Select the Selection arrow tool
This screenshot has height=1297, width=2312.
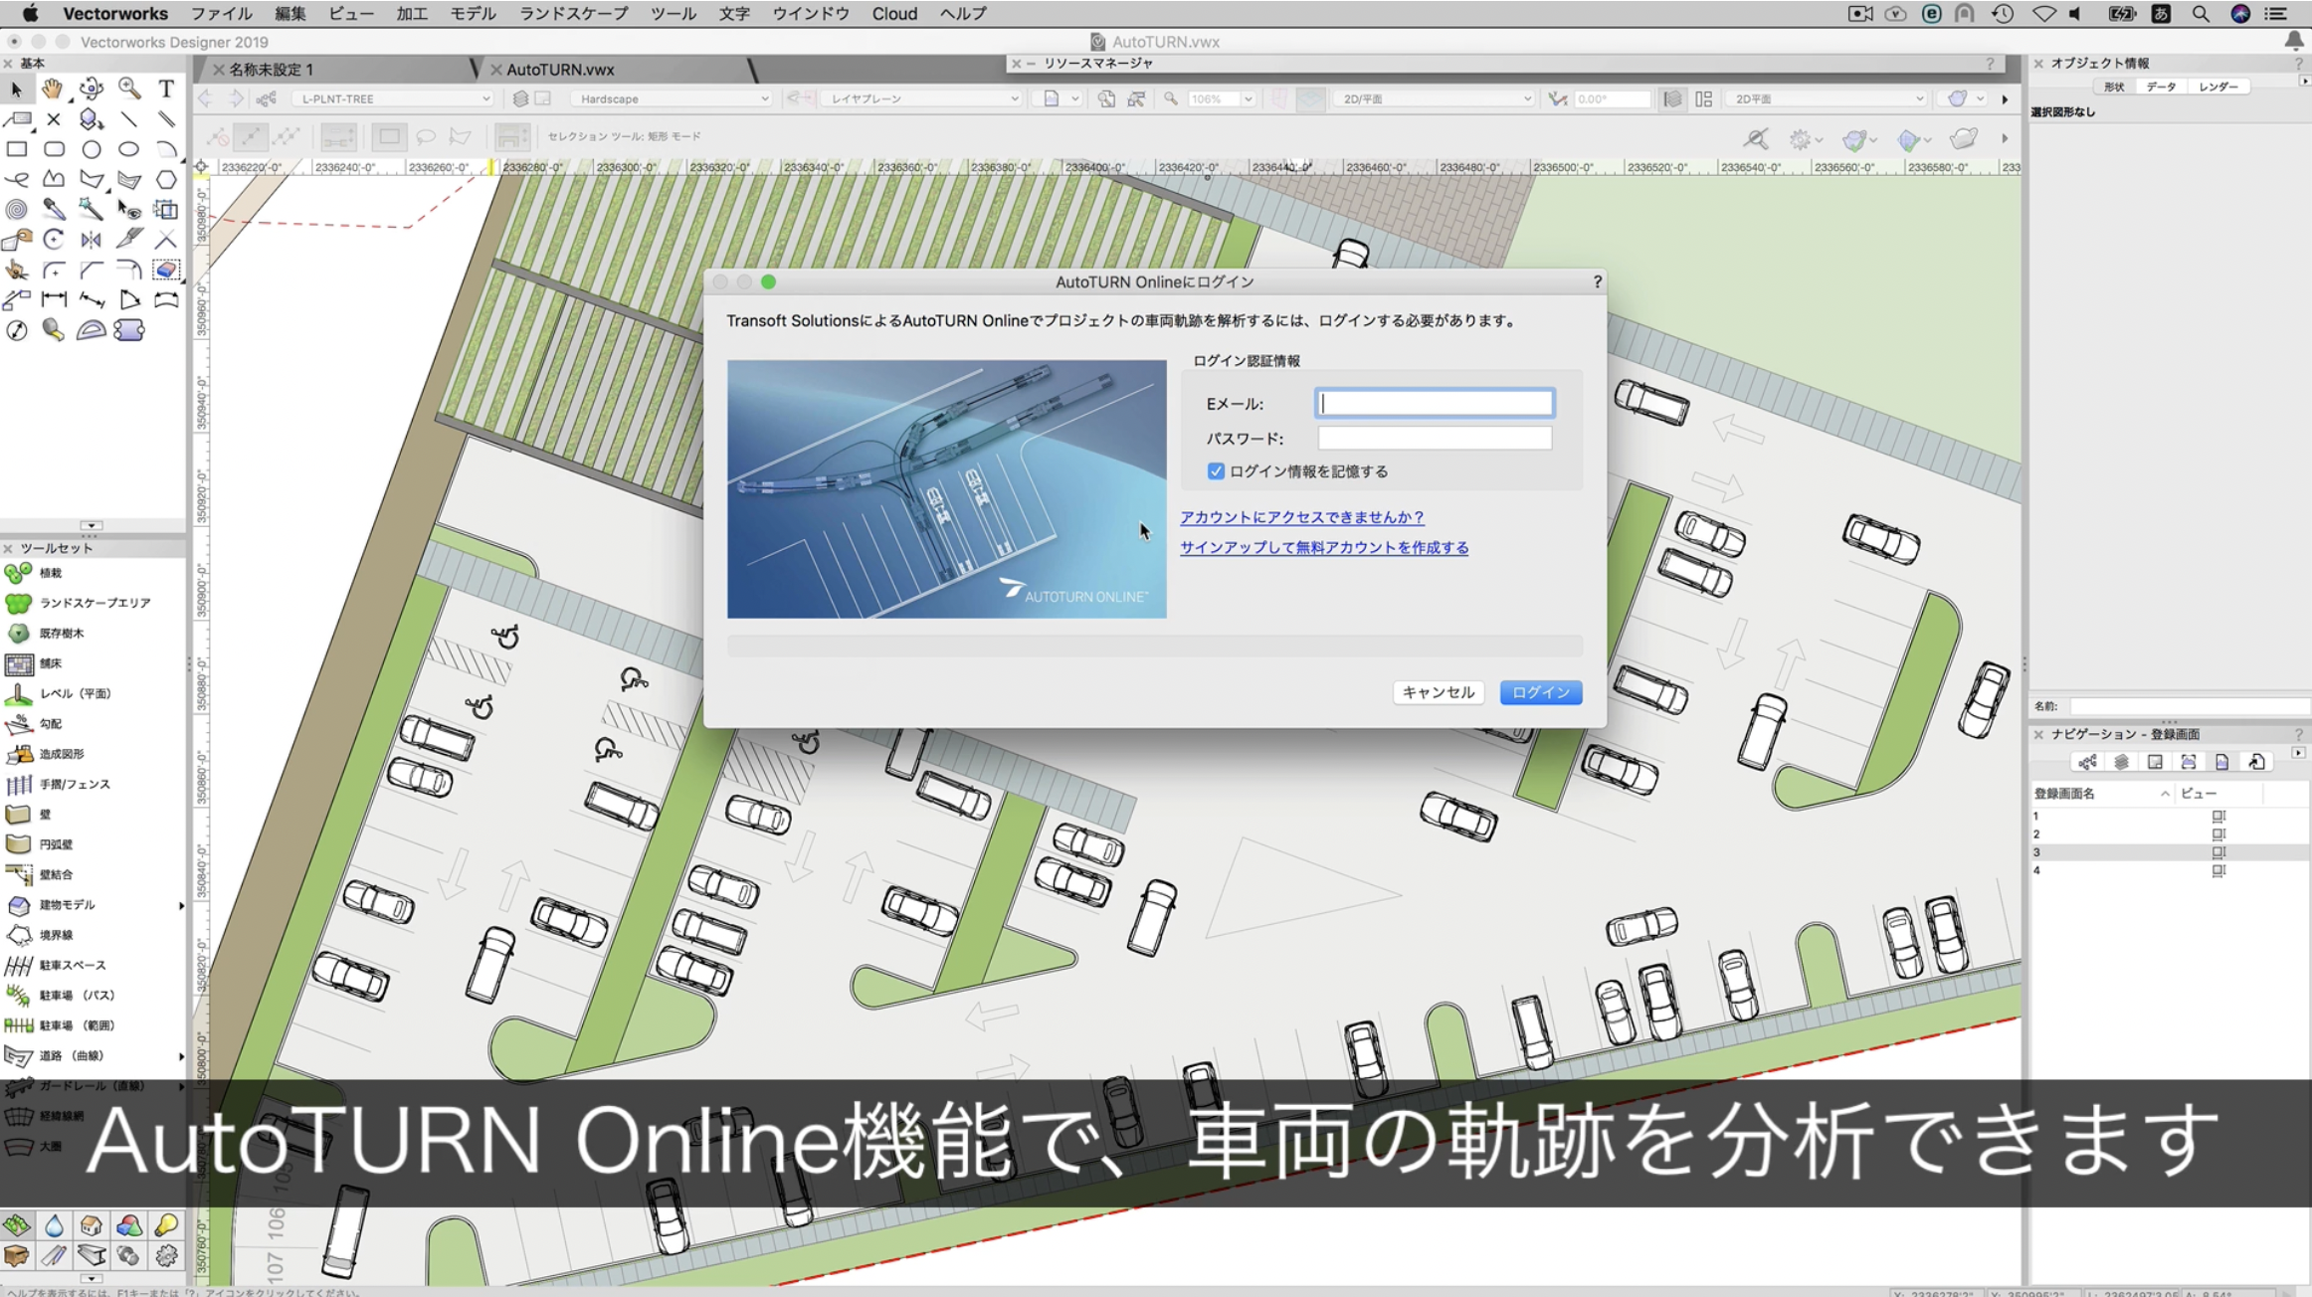pyautogui.click(x=16, y=90)
